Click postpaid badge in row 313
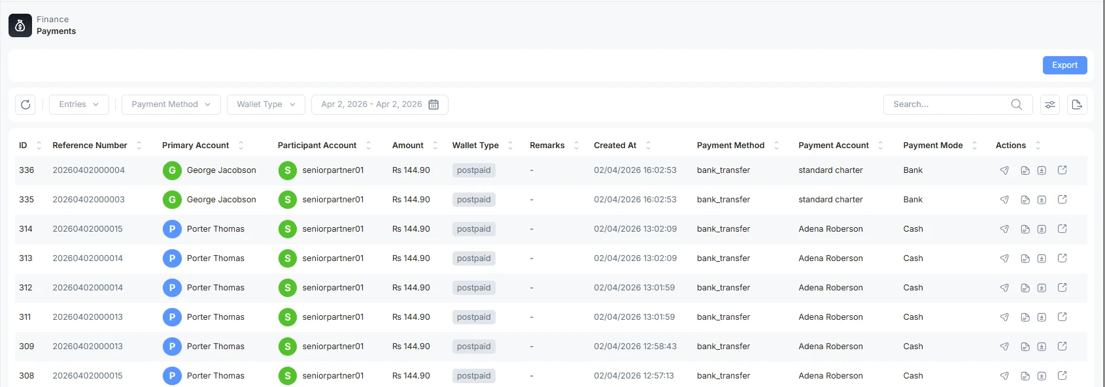Viewport: 1105px width, 387px height. click(x=474, y=258)
